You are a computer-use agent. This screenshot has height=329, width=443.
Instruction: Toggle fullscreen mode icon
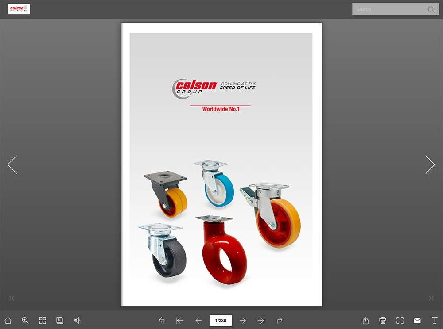(400, 320)
